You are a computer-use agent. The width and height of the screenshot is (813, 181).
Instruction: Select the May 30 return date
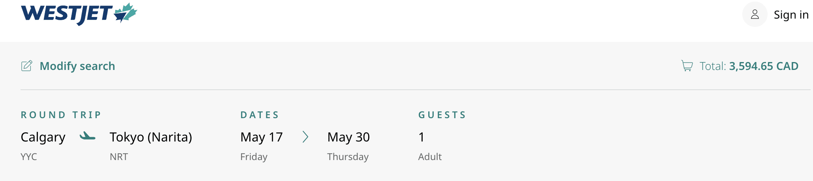(x=348, y=137)
